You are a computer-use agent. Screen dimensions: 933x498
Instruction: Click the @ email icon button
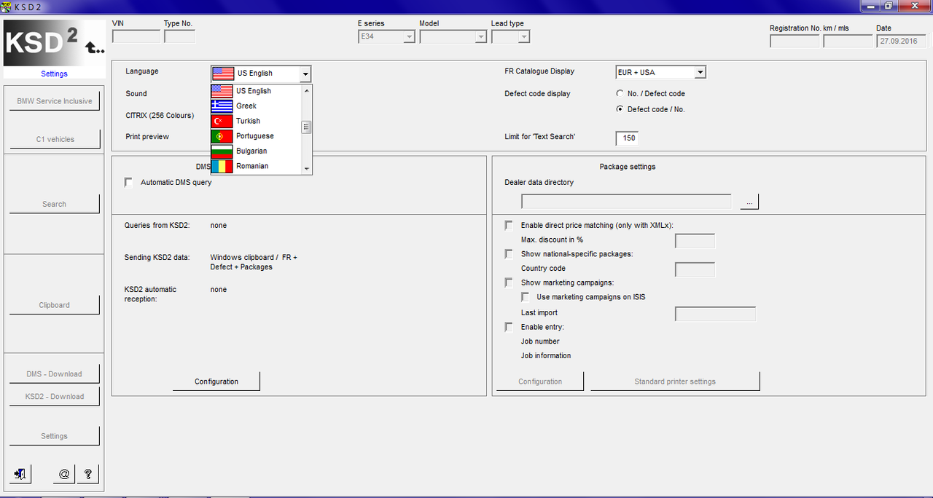(x=64, y=474)
